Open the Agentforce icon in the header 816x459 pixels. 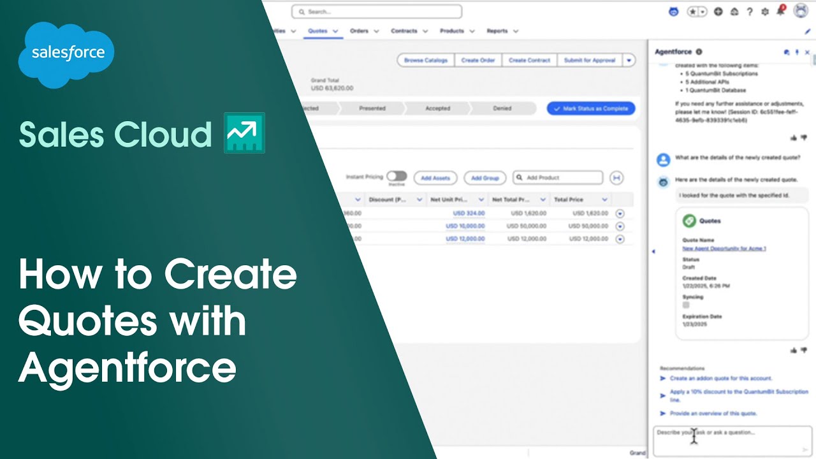[674, 11]
